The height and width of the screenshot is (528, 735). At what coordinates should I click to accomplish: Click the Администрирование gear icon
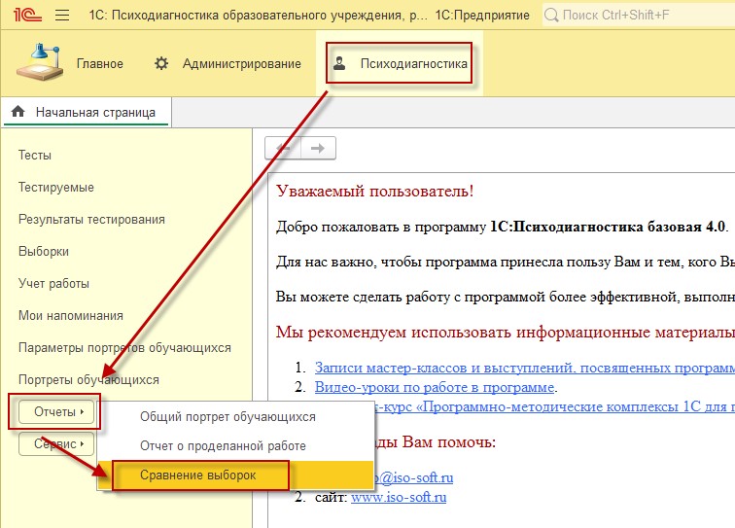click(161, 63)
